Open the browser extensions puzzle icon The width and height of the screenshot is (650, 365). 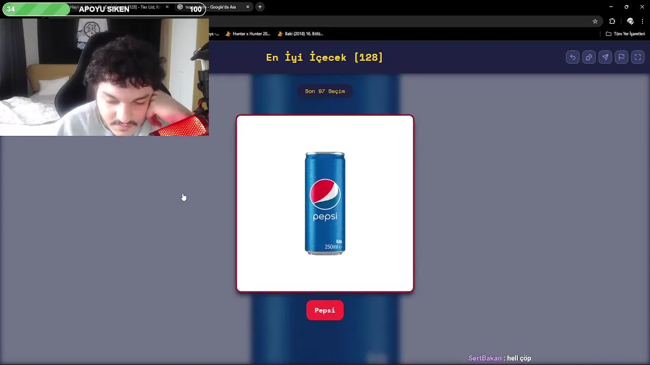click(612, 21)
